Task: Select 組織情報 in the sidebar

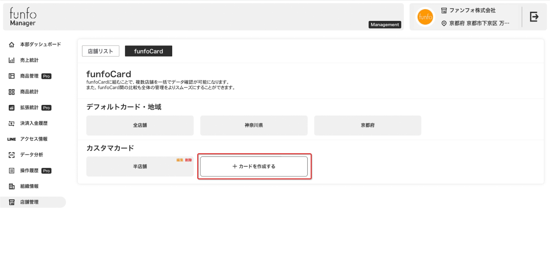Action: [x=29, y=186]
